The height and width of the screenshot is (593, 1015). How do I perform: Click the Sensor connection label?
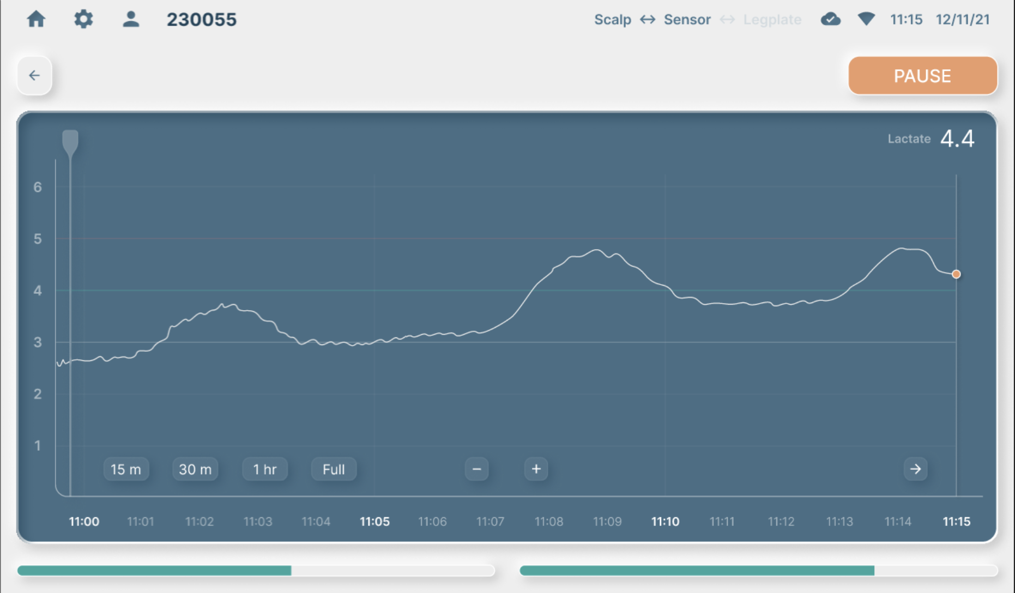(x=687, y=20)
